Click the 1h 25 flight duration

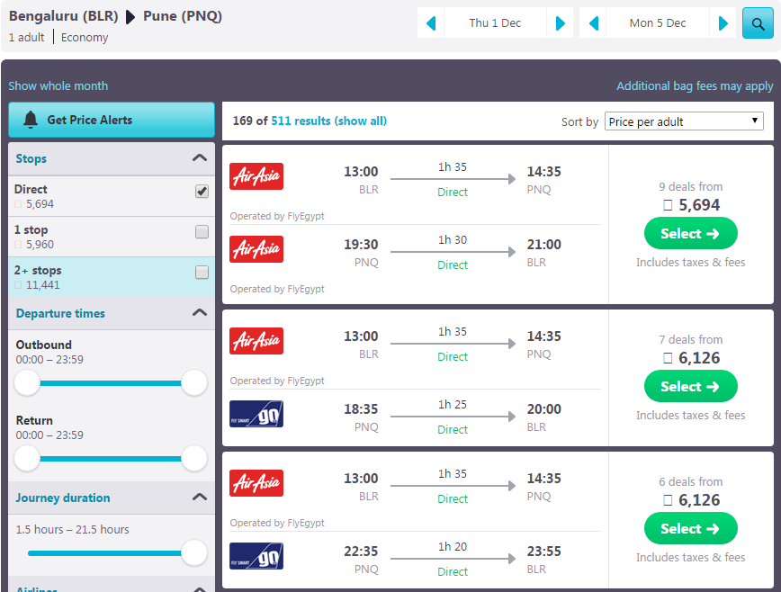453,405
